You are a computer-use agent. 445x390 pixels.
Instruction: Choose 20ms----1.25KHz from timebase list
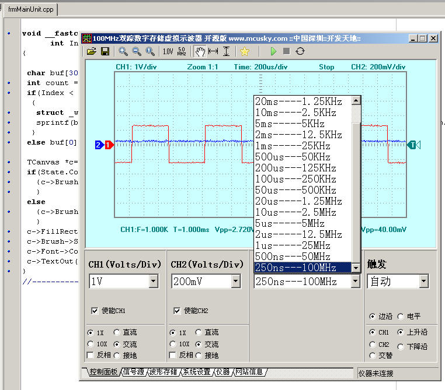[303, 101]
